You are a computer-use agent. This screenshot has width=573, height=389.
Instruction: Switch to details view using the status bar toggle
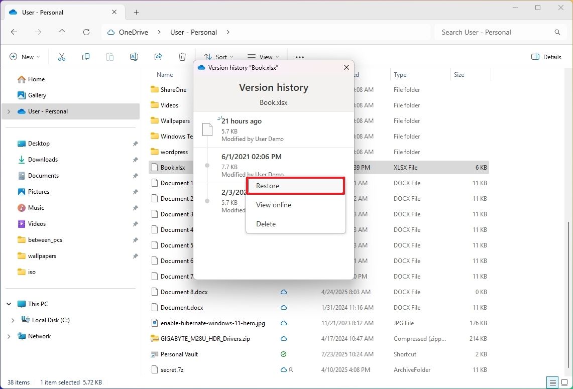click(553, 382)
